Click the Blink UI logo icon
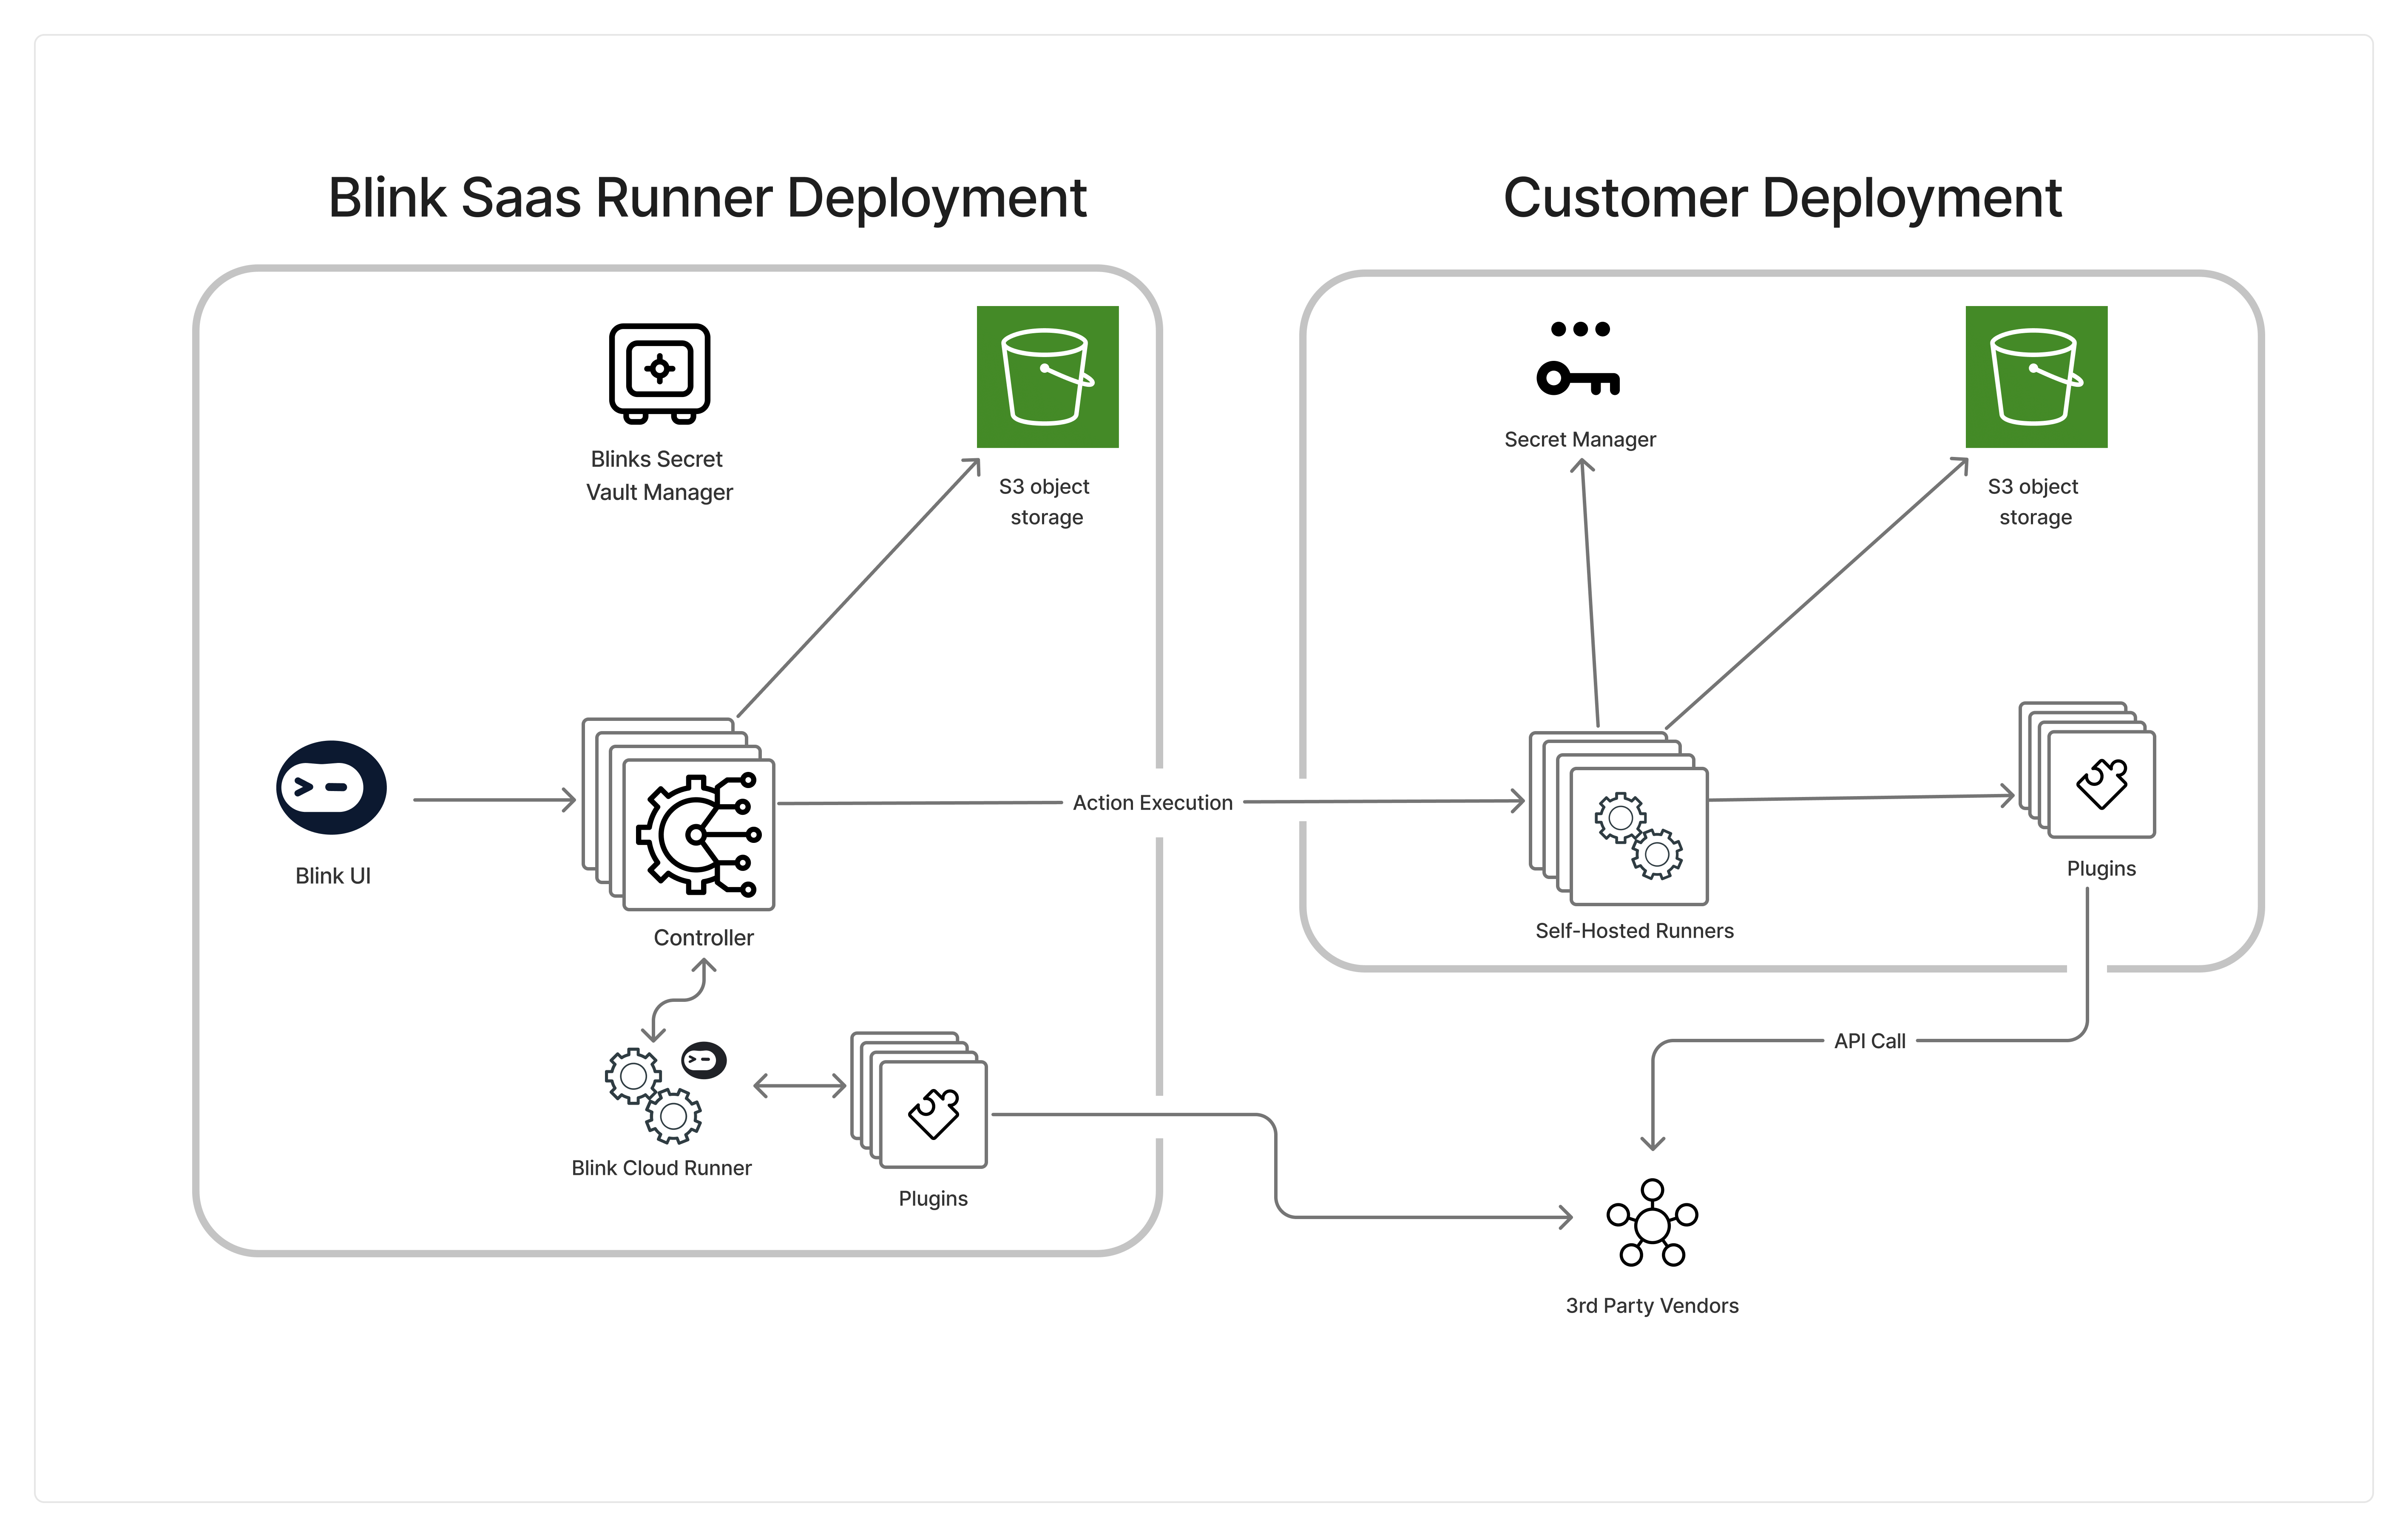 [331, 787]
